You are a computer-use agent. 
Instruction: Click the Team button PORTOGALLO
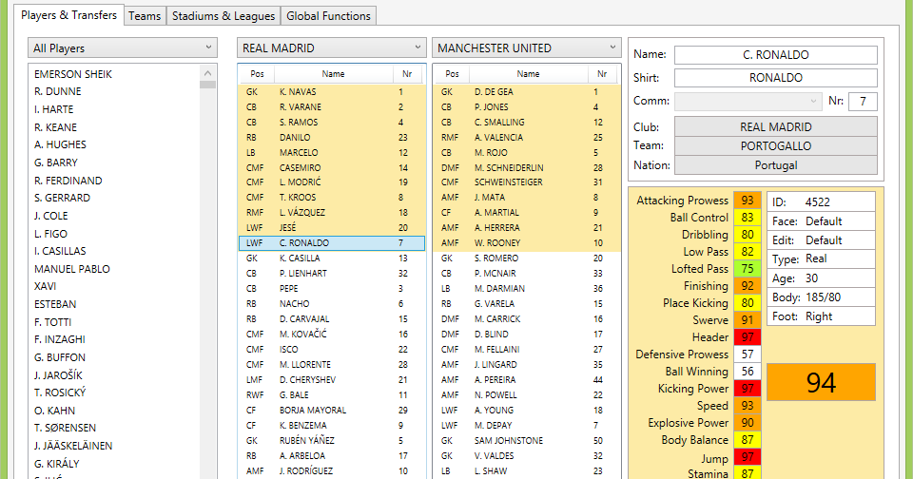tap(776, 145)
